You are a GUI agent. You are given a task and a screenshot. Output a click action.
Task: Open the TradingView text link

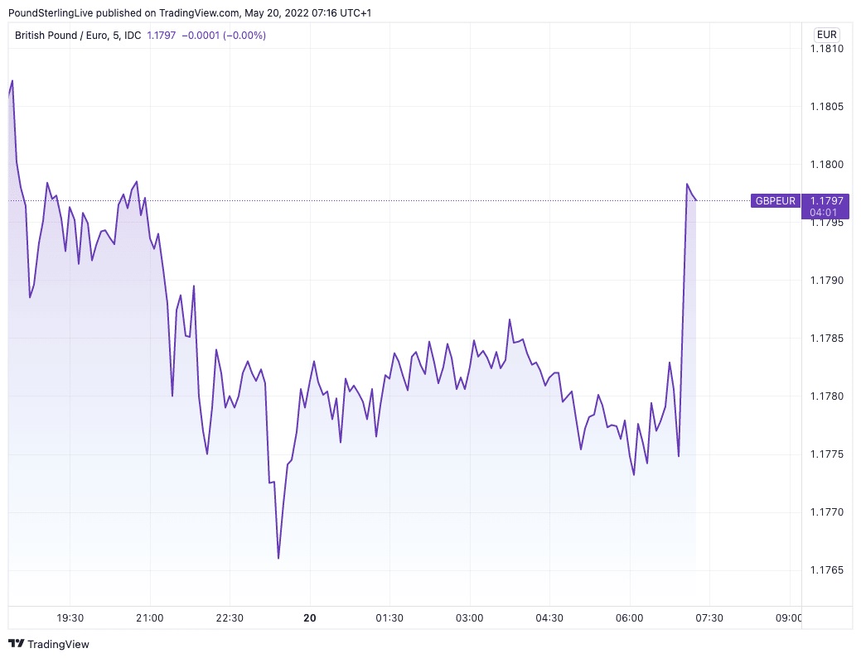pos(58,644)
